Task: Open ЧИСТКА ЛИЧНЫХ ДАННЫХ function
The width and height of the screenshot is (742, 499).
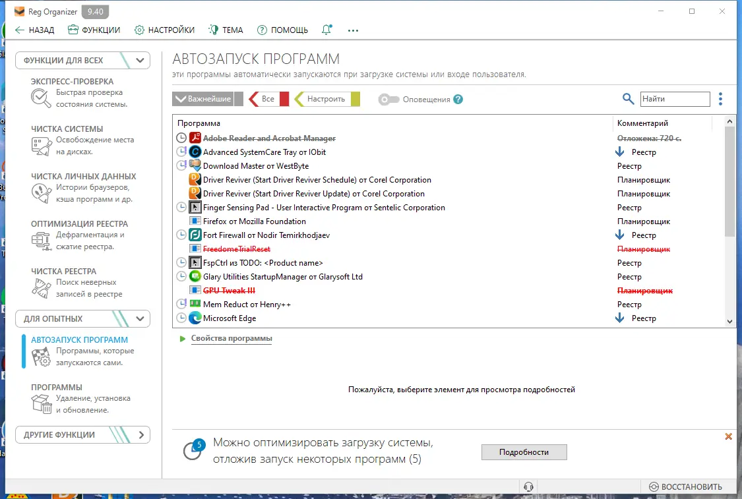Action: pyautogui.click(x=84, y=187)
